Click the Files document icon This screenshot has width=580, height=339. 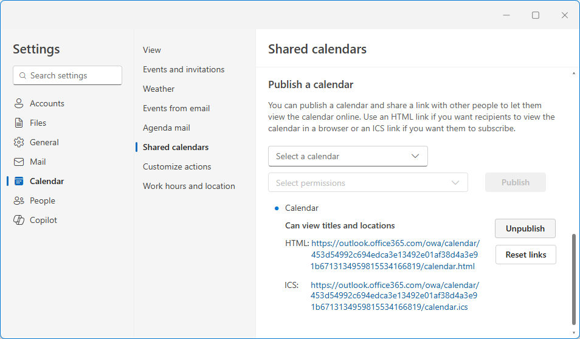point(18,123)
